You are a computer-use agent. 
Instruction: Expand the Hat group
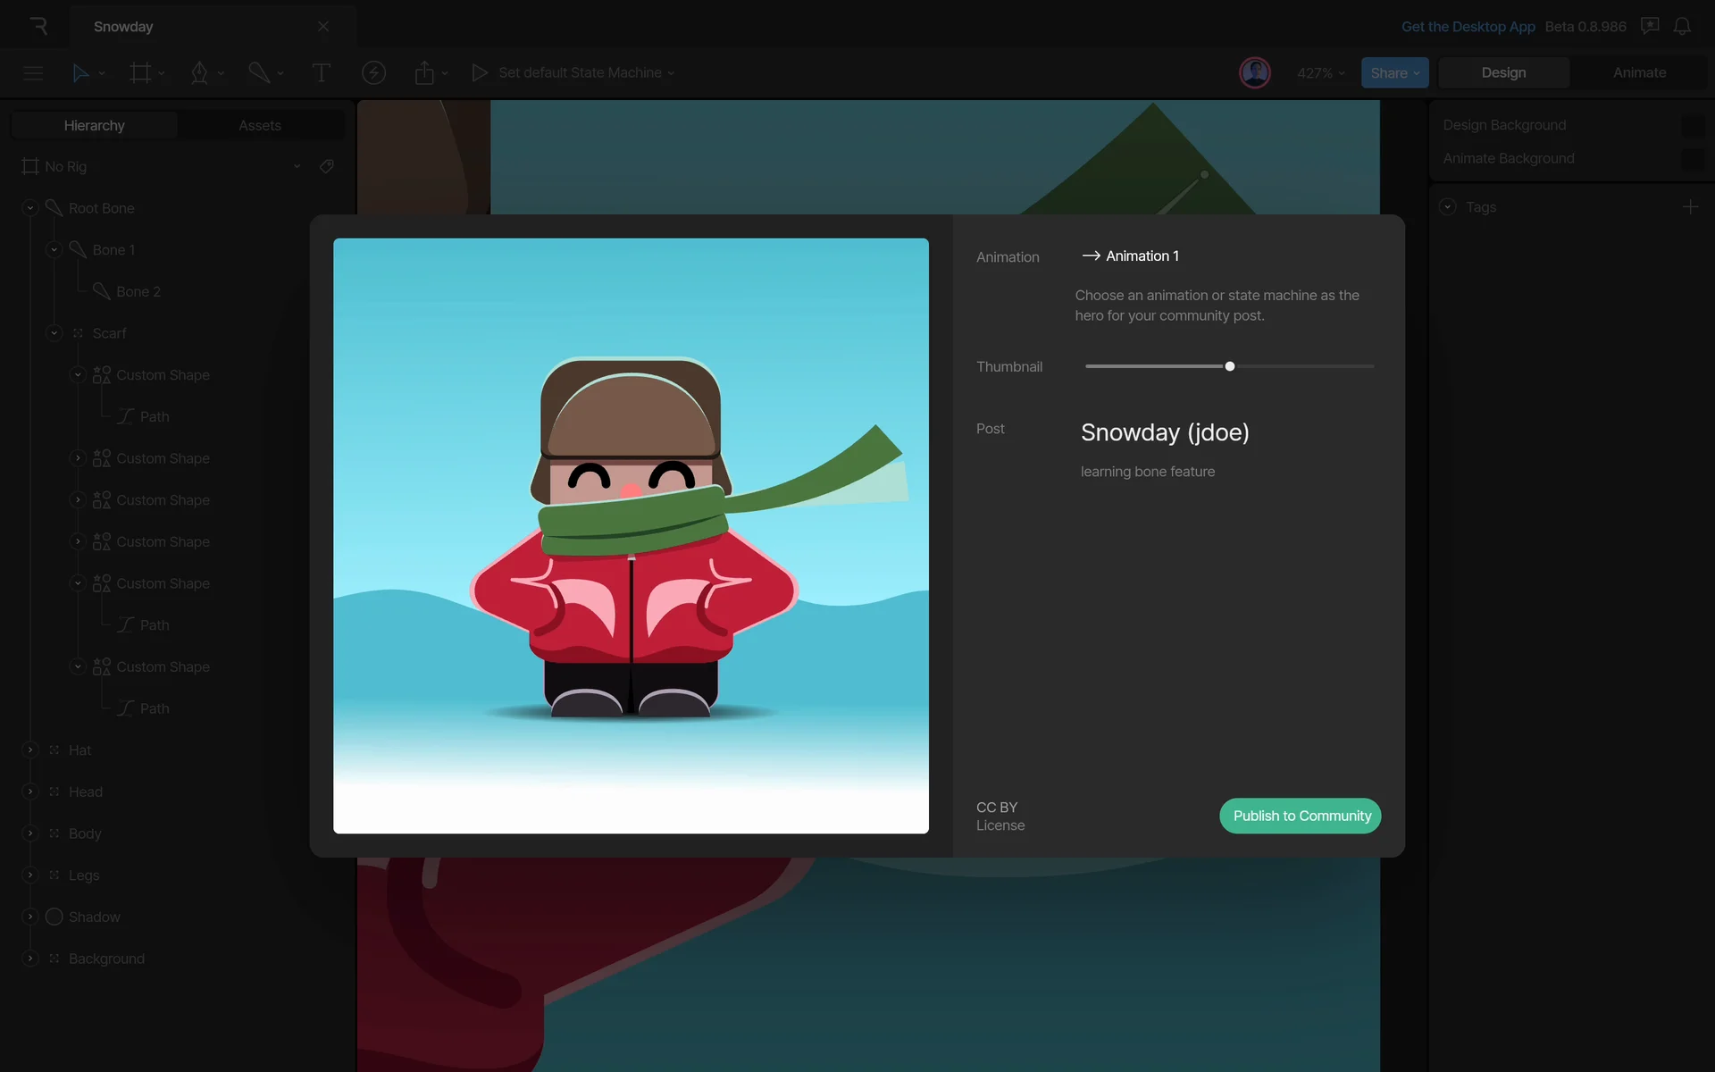pos(30,750)
